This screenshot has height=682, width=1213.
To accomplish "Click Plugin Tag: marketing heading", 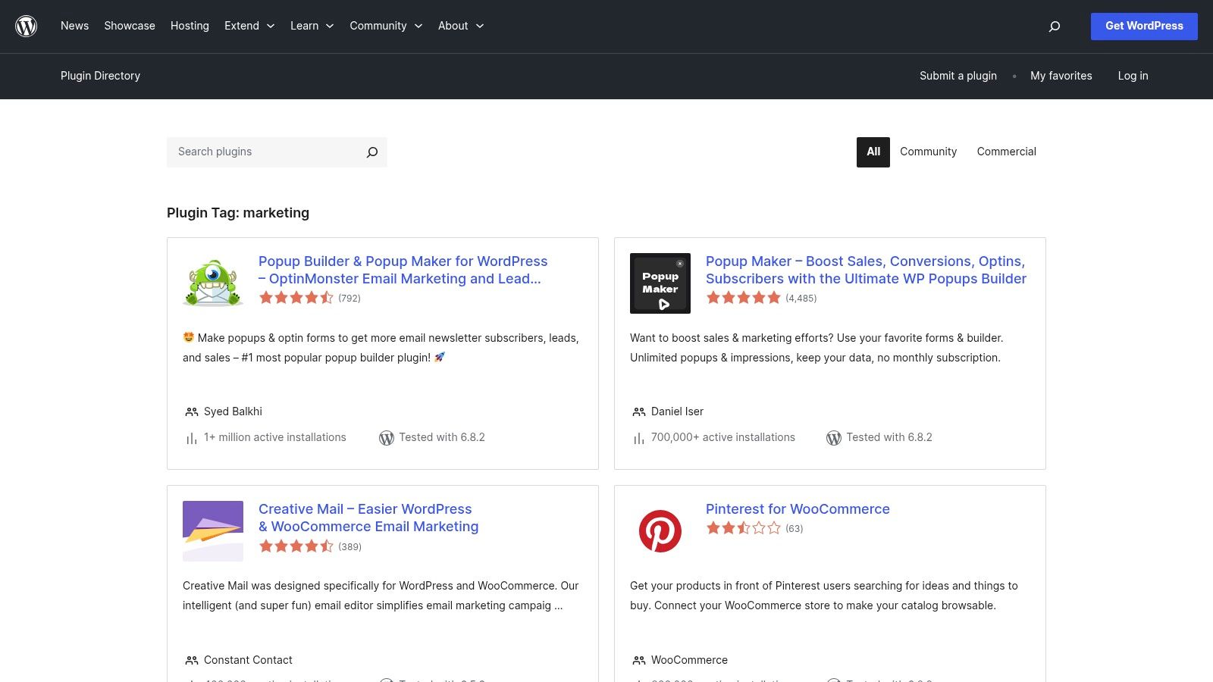I will [x=238, y=213].
